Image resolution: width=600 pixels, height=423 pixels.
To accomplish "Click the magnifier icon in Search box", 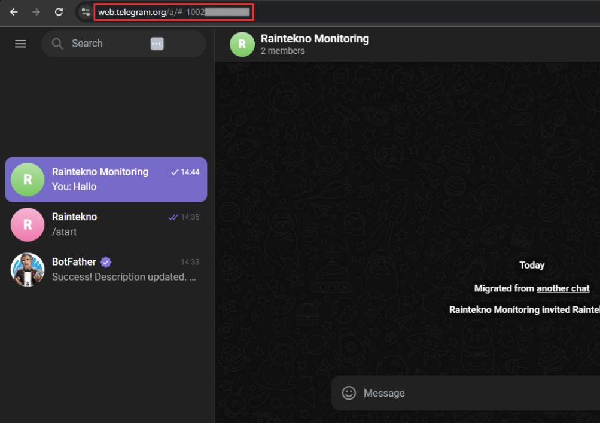I will 57,44.
